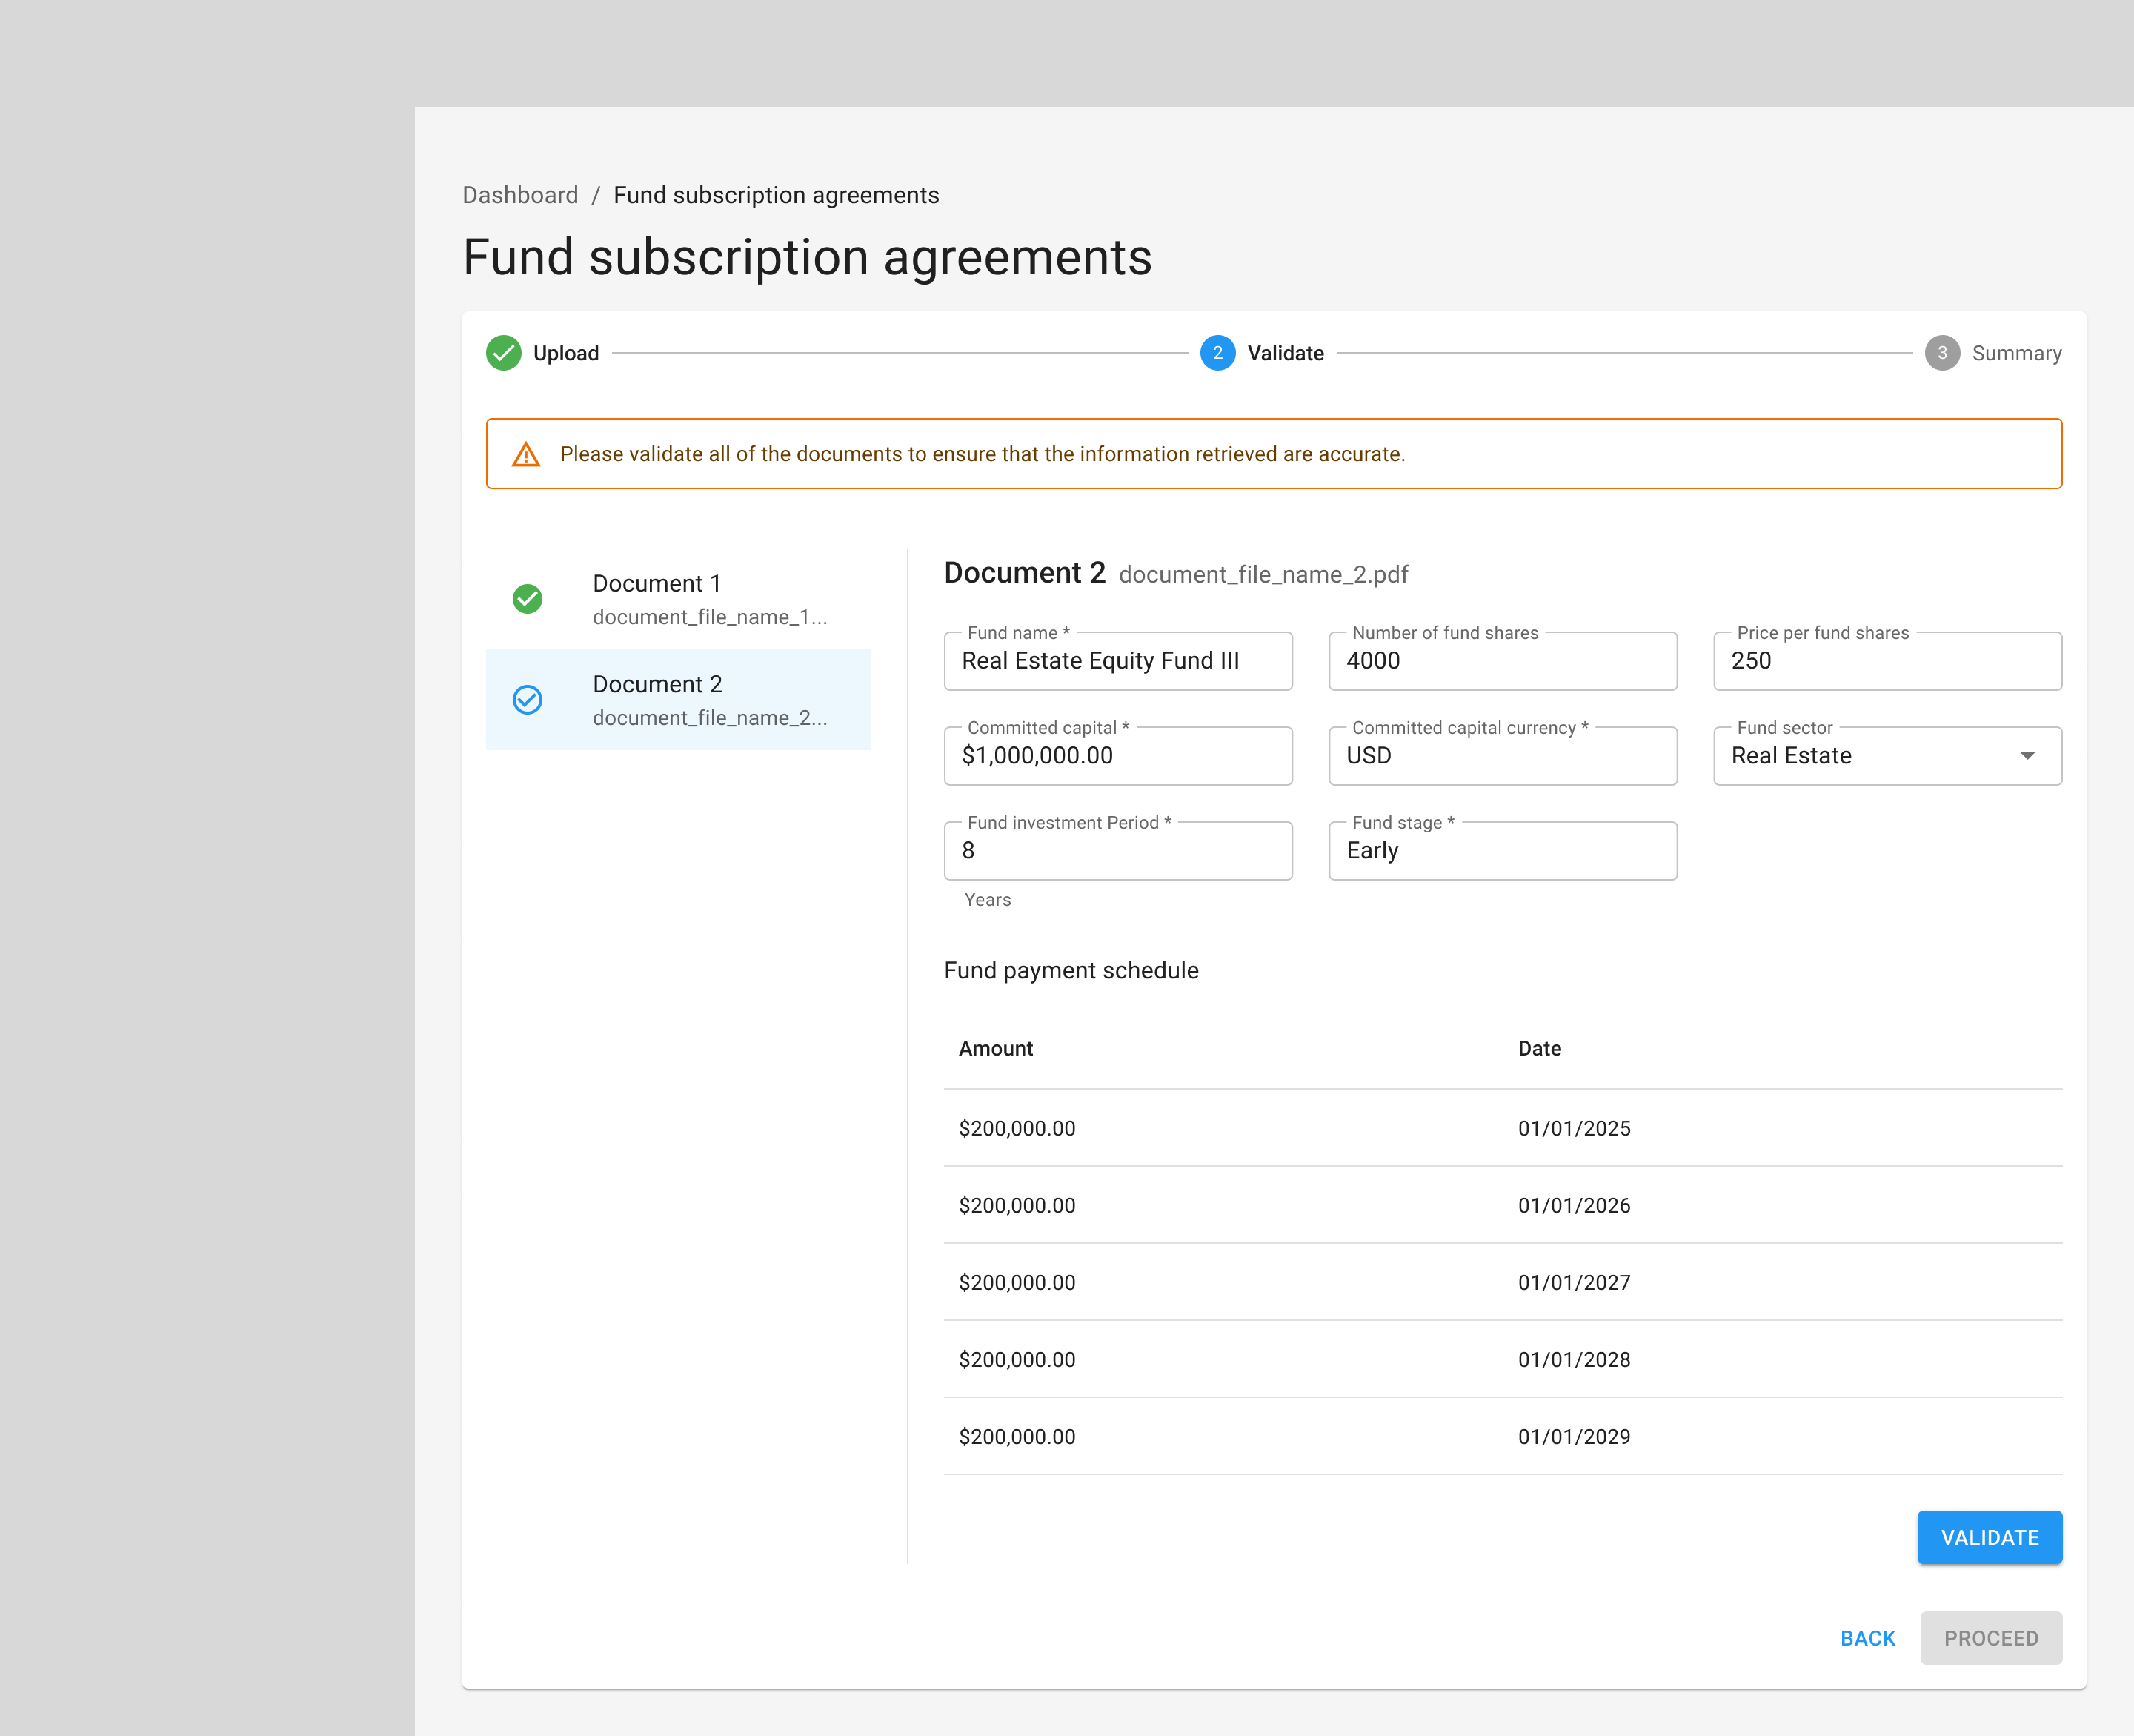Screen dimensions: 2134x1736
Task: Click the Fund subscription agreements page title
Action: [x=807, y=257]
